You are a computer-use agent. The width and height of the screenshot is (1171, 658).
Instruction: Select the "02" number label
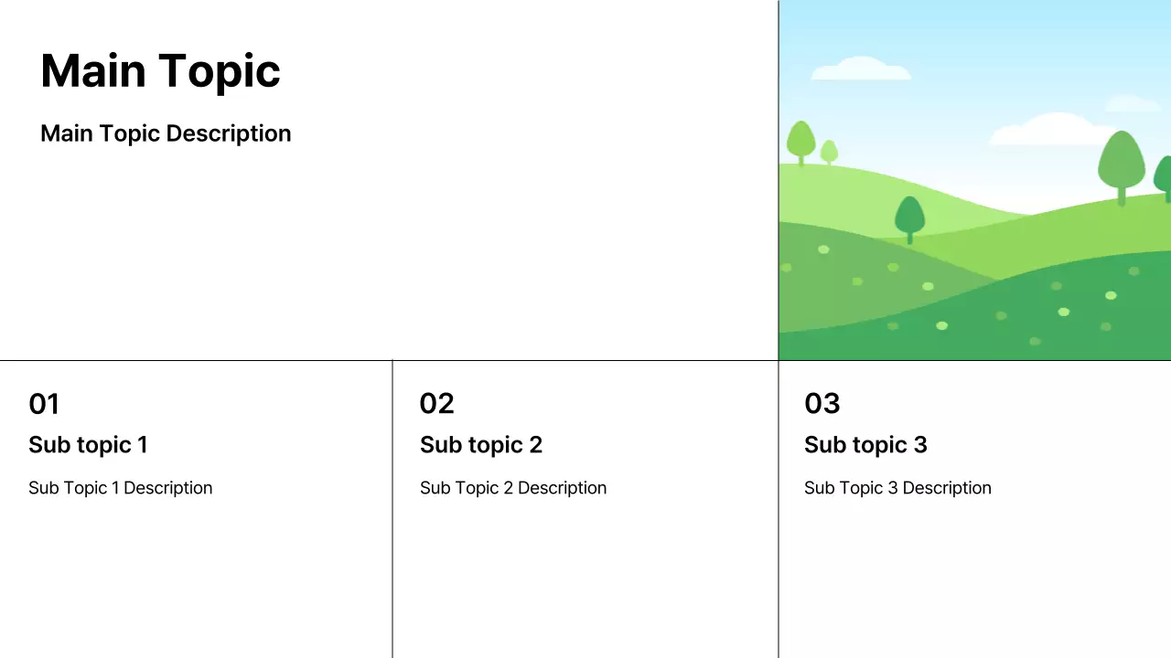(436, 403)
